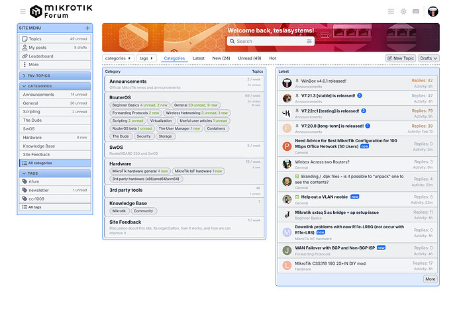Open the Storage subcategory chip

tap(166, 136)
